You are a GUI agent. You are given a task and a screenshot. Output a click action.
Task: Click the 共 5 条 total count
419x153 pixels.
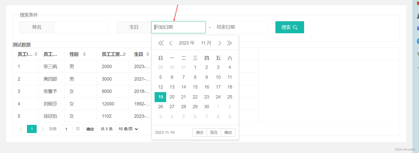tap(107, 129)
